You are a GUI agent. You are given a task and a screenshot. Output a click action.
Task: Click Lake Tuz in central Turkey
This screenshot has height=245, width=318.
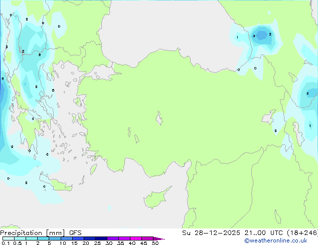click(159, 118)
